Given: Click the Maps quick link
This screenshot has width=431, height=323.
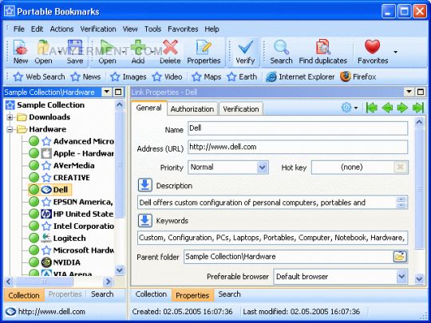Looking at the screenshot, I should [x=207, y=77].
